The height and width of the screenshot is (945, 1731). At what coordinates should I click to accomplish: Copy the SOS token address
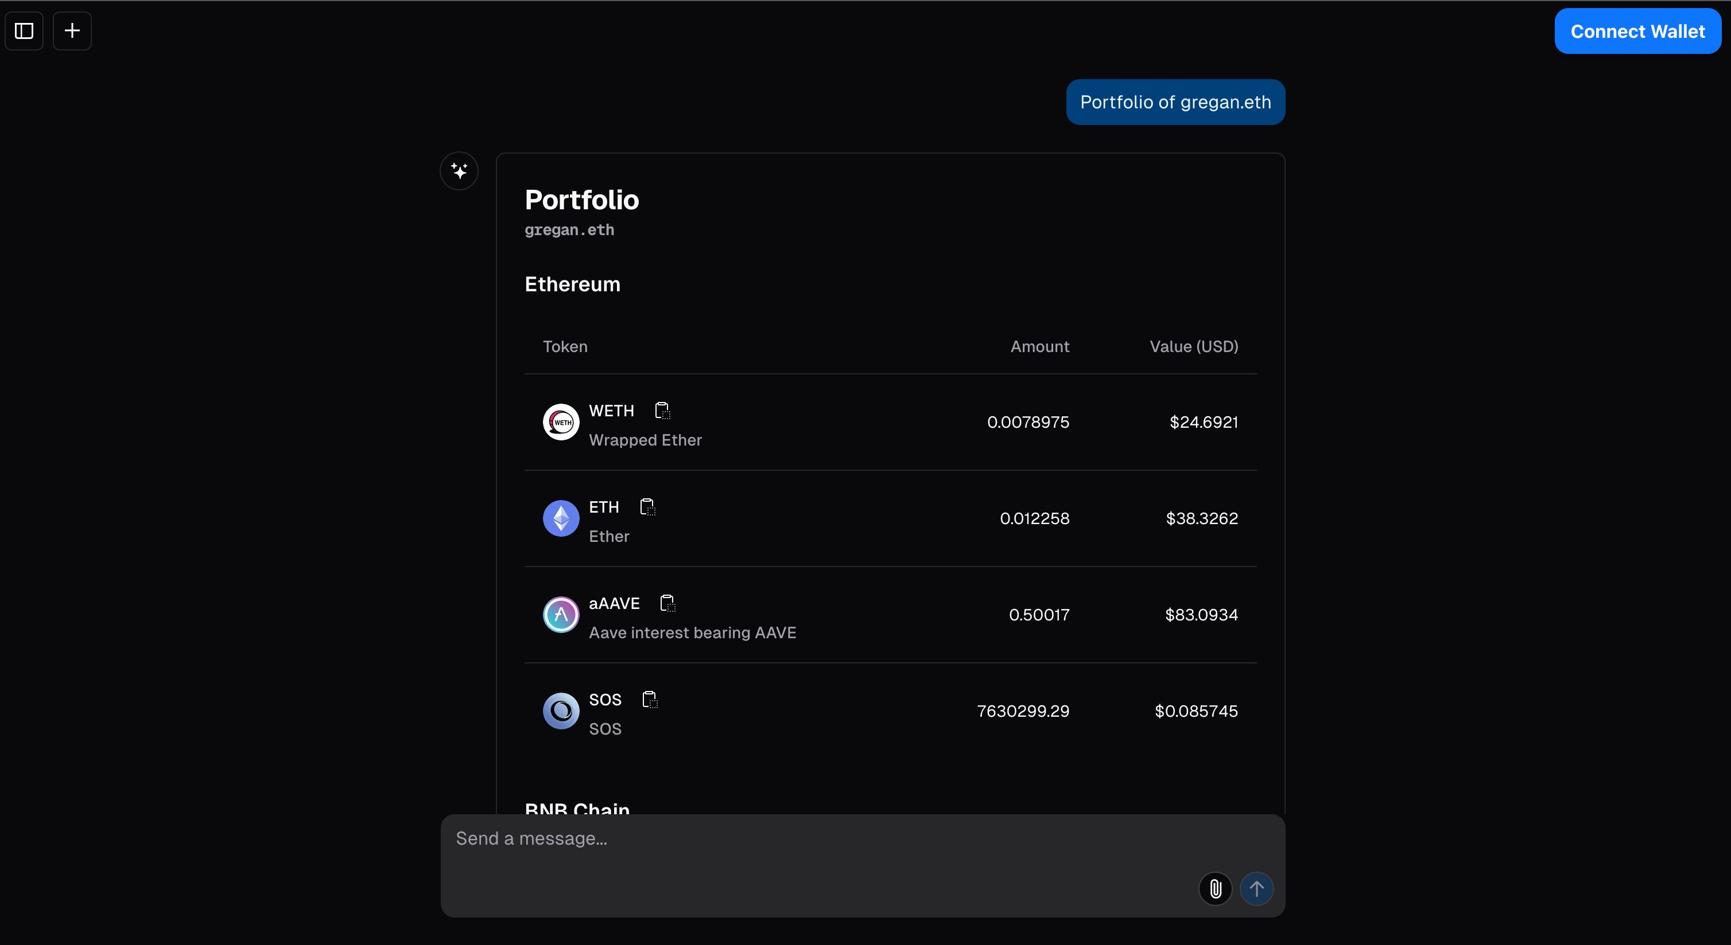click(x=649, y=700)
